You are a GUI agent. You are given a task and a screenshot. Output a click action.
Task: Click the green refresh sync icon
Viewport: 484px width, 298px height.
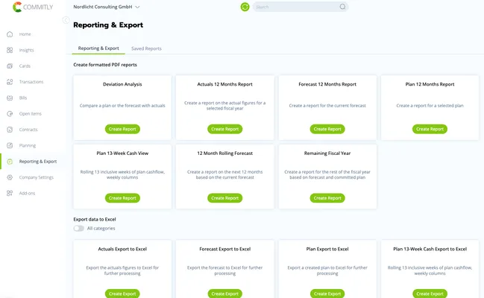pos(245,7)
